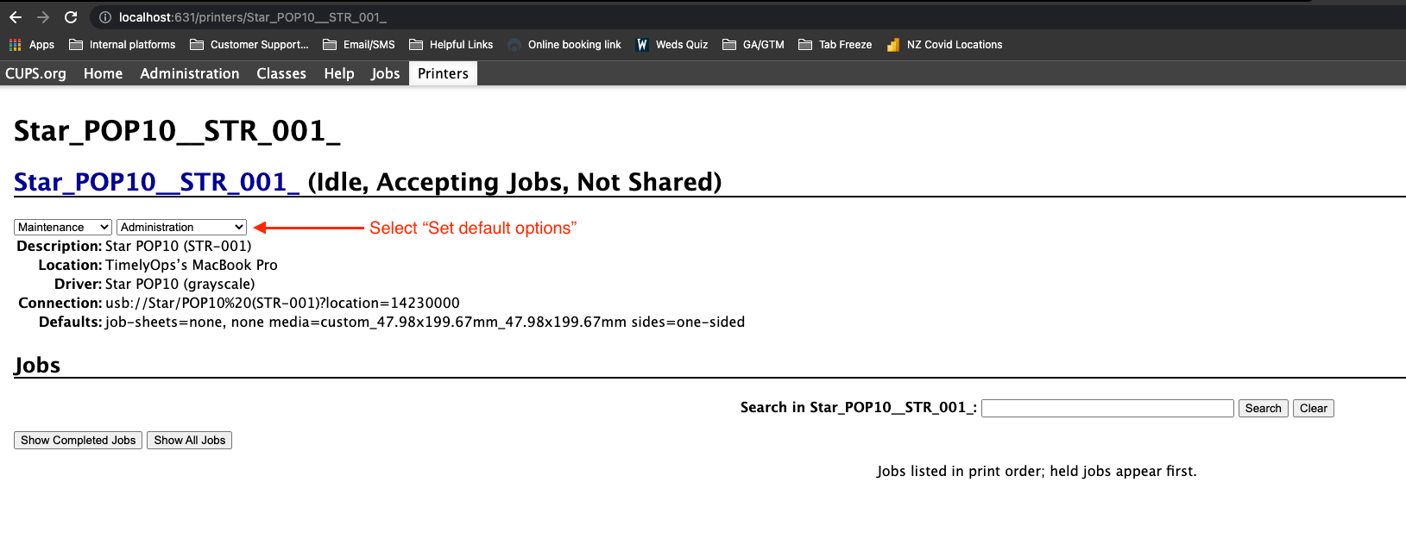Go forward with the browser forward arrow

(43, 17)
